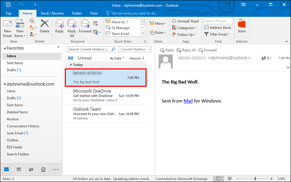The image size is (291, 182).
Task: Click the Search Current Mailbox field
Action: click(93, 49)
